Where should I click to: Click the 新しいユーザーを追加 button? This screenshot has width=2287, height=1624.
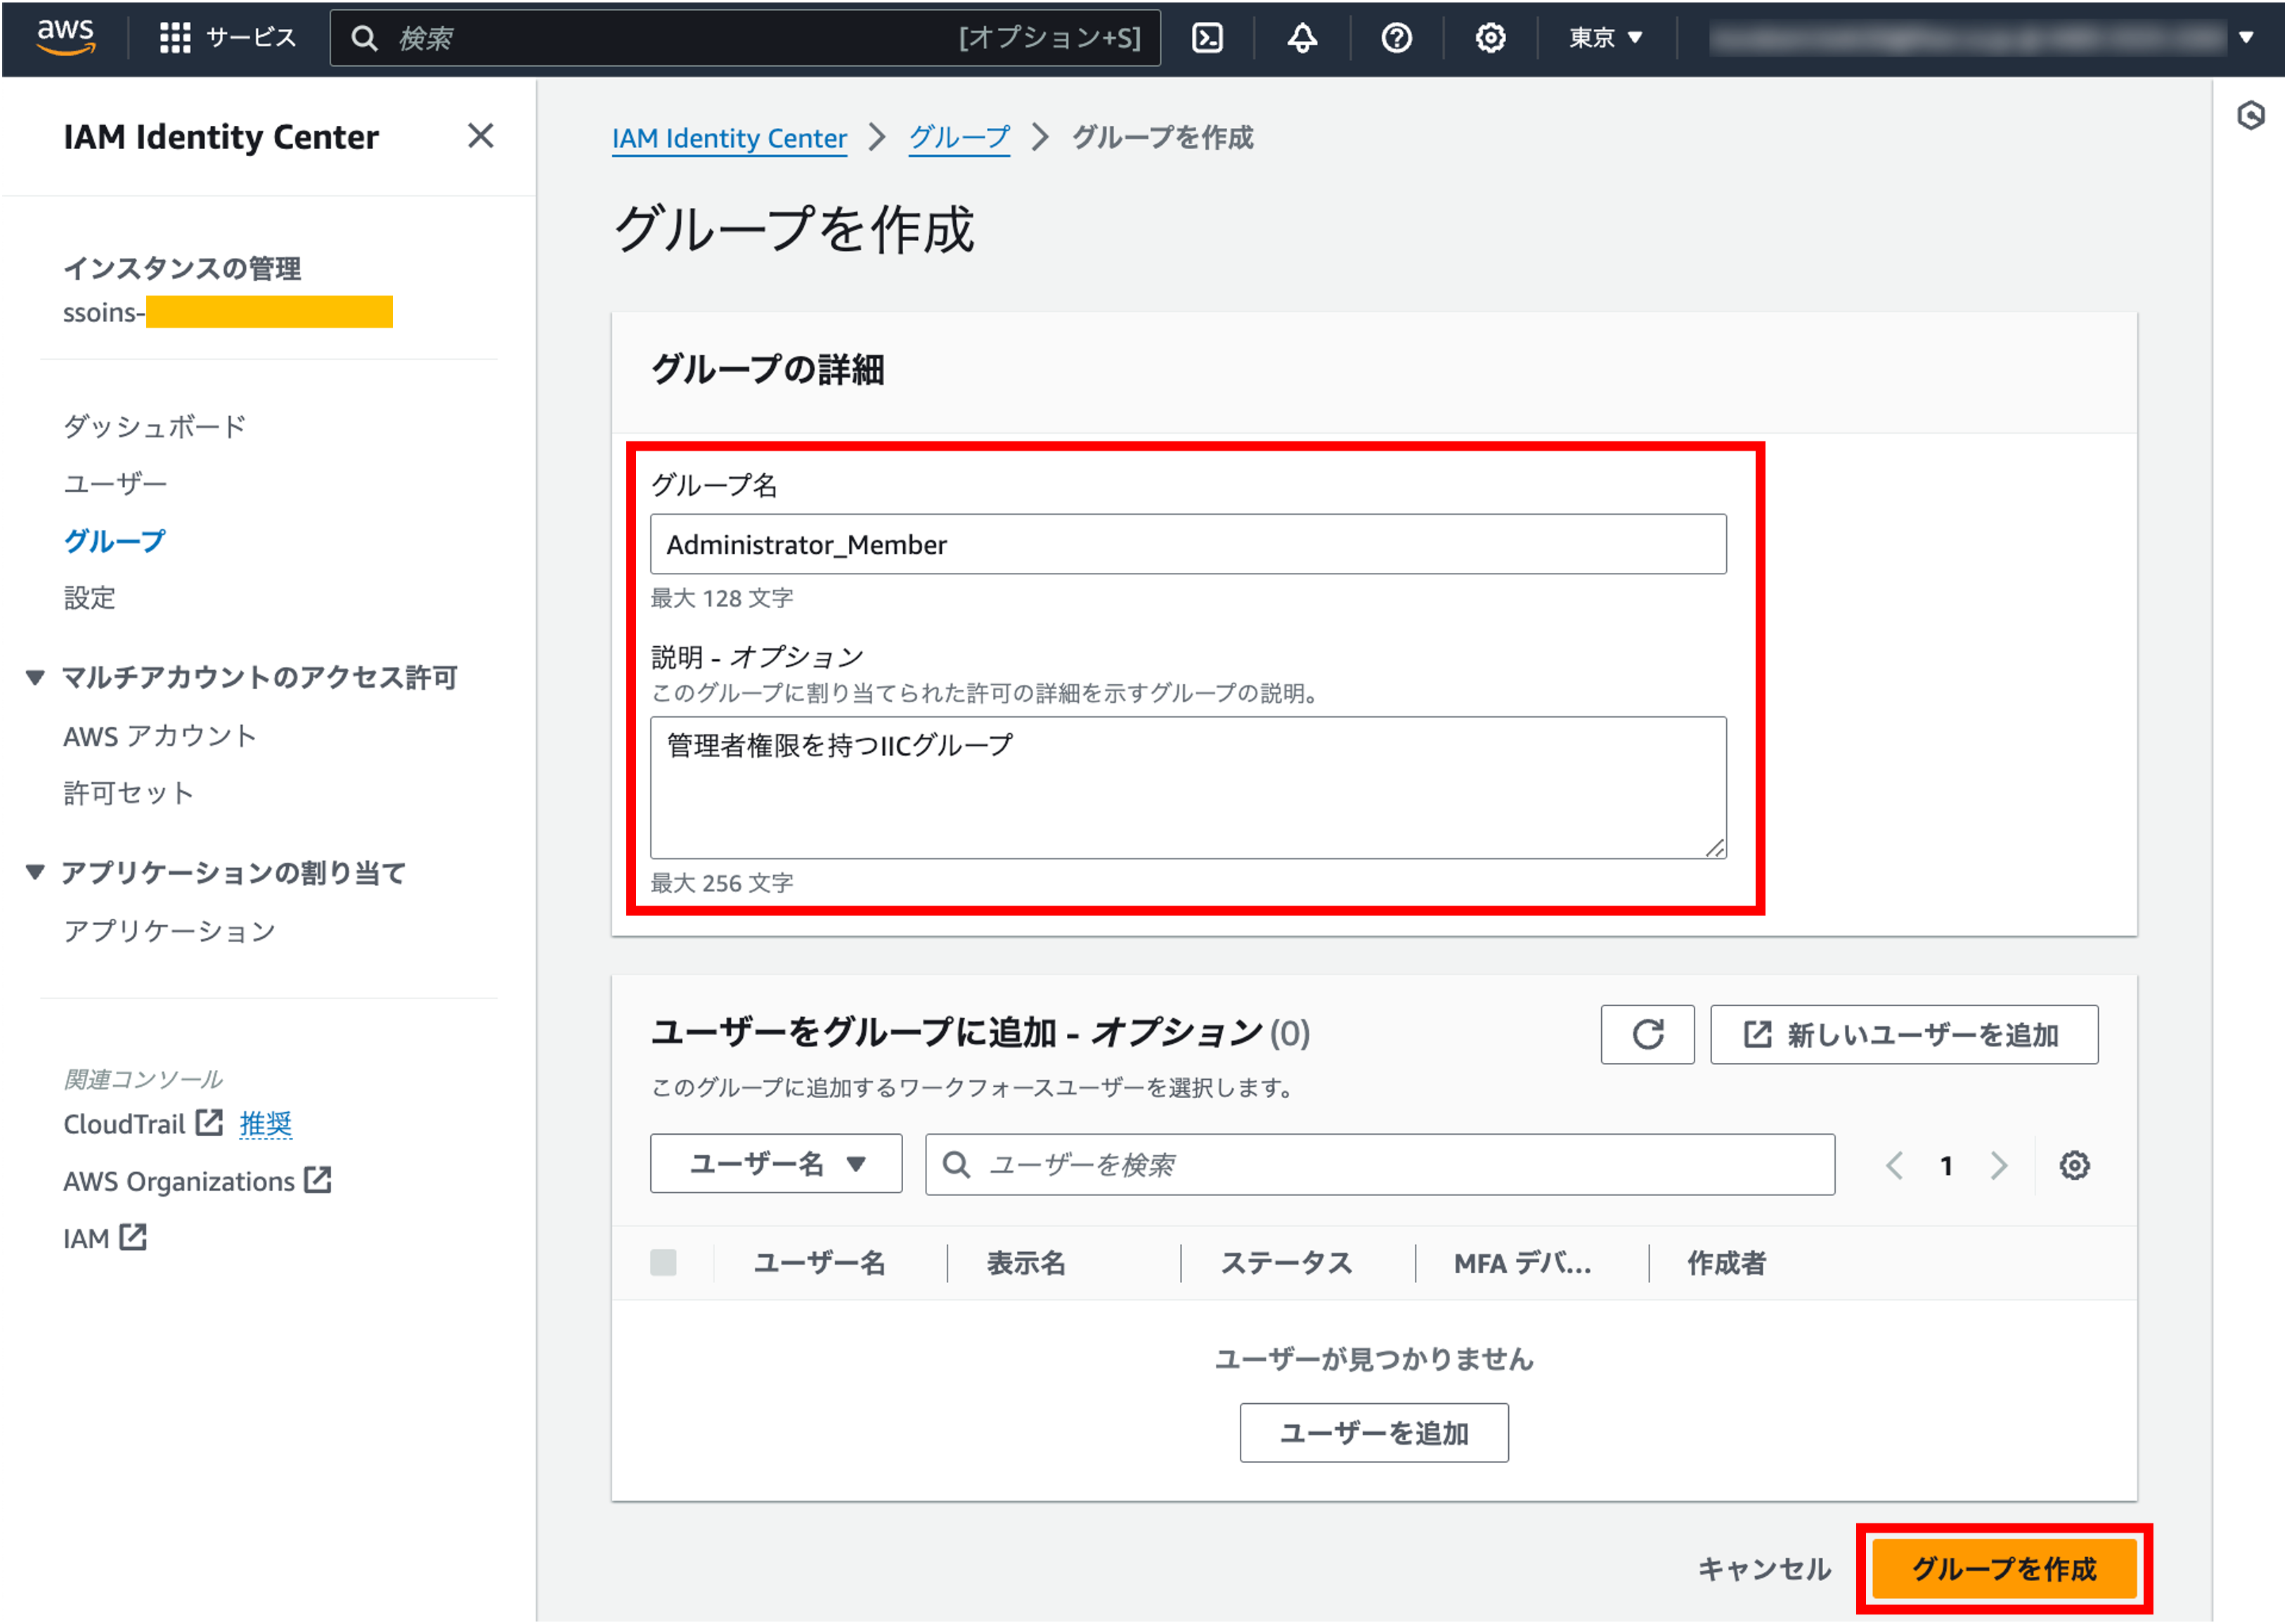pyautogui.click(x=1903, y=1034)
